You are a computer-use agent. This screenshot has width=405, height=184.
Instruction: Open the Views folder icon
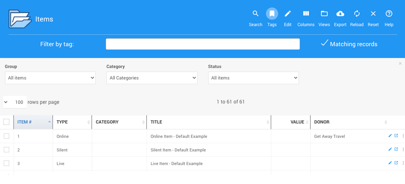click(324, 14)
